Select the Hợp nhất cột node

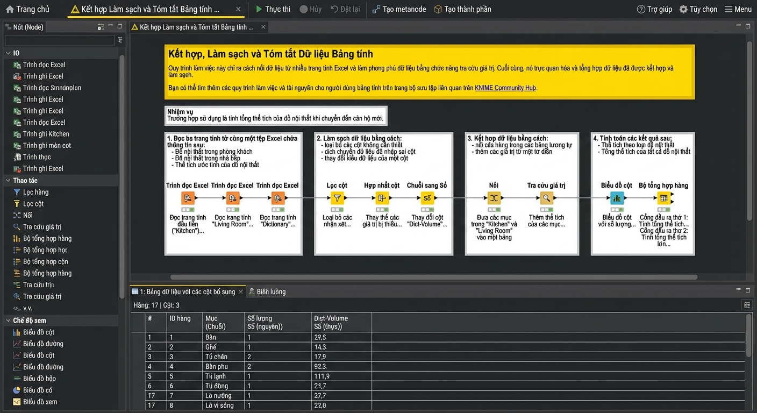[382, 198]
